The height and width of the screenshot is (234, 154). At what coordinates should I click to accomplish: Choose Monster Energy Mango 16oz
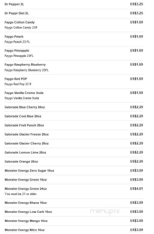click(74, 221)
